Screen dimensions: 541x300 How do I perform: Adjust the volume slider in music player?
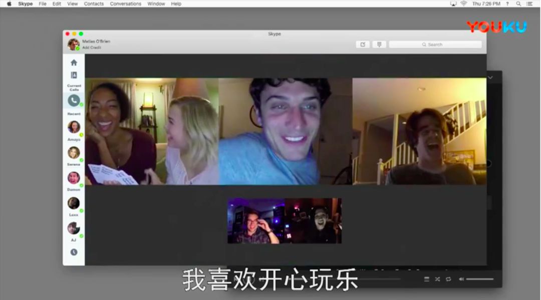point(480,279)
